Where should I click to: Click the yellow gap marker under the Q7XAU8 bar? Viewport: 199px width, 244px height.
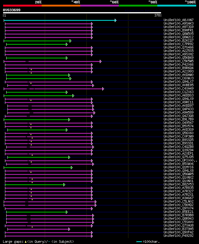[x=32, y=227]
